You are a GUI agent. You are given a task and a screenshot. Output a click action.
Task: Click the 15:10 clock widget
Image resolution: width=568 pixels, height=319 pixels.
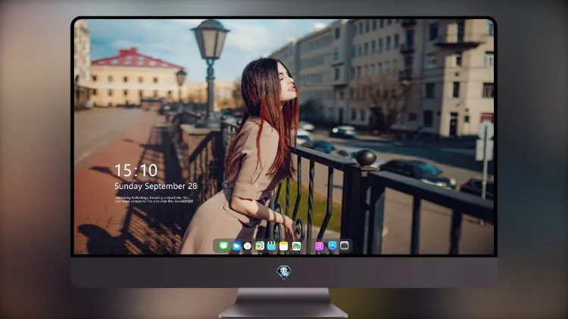pyautogui.click(x=136, y=170)
